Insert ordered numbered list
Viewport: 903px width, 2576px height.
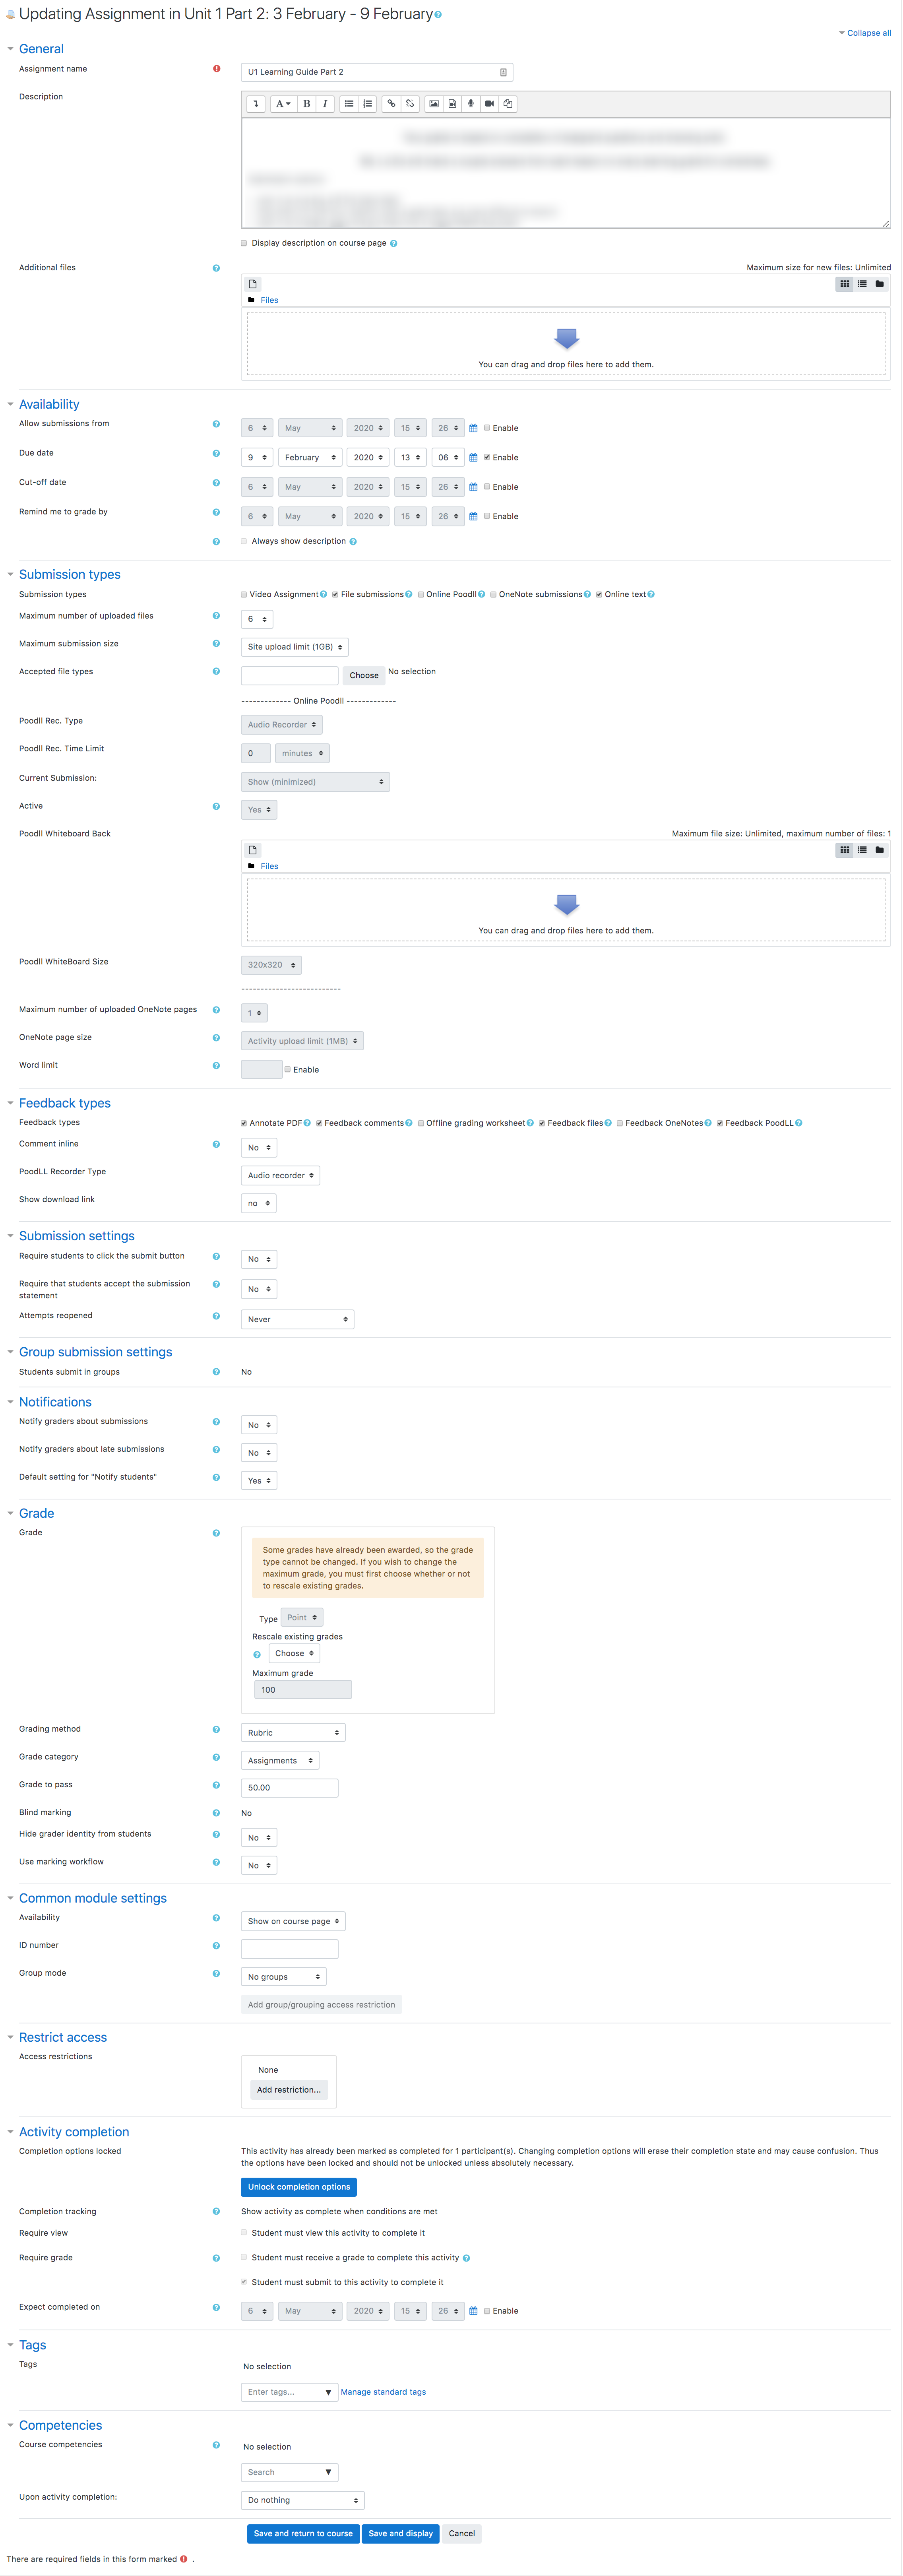pos(367,104)
